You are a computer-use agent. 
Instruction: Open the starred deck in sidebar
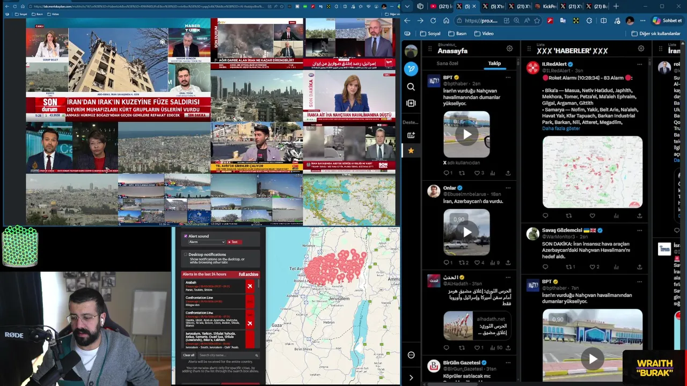point(411,151)
